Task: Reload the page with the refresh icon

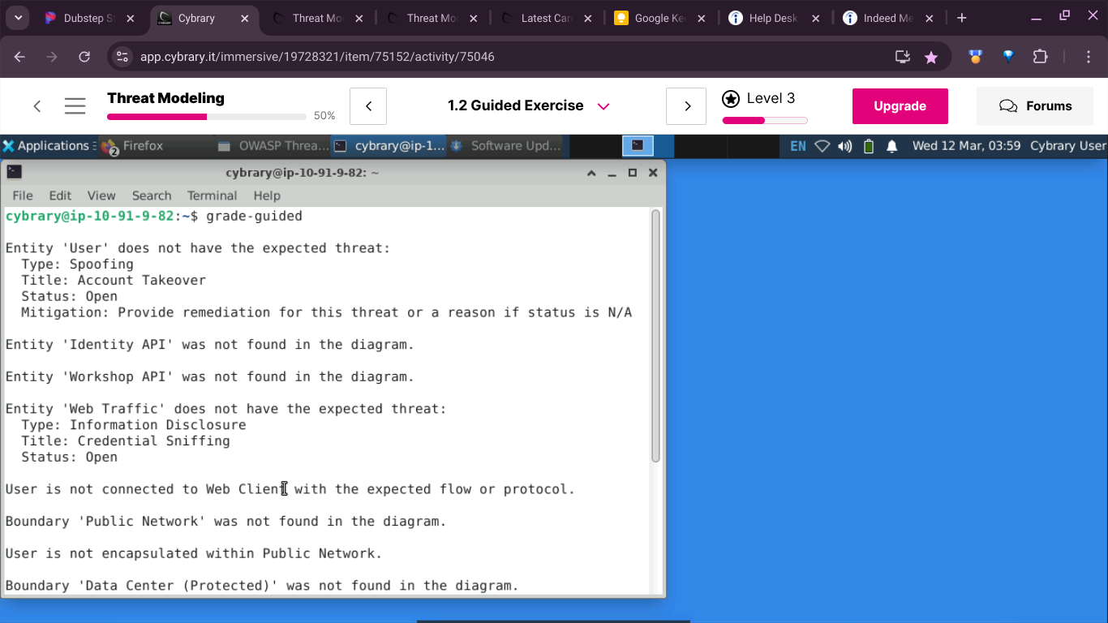Action: tap(84, 57)
